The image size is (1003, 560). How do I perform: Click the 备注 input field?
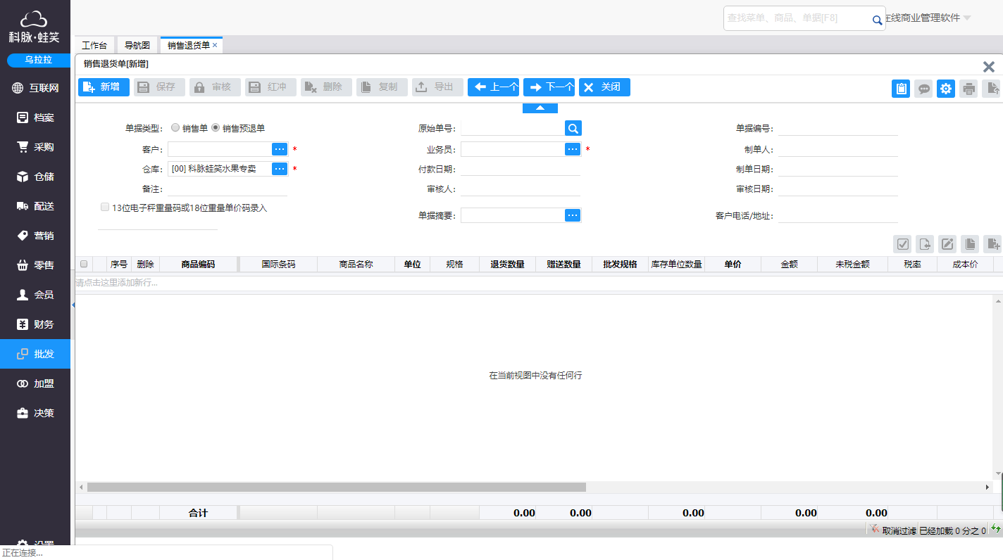(228, 189)
